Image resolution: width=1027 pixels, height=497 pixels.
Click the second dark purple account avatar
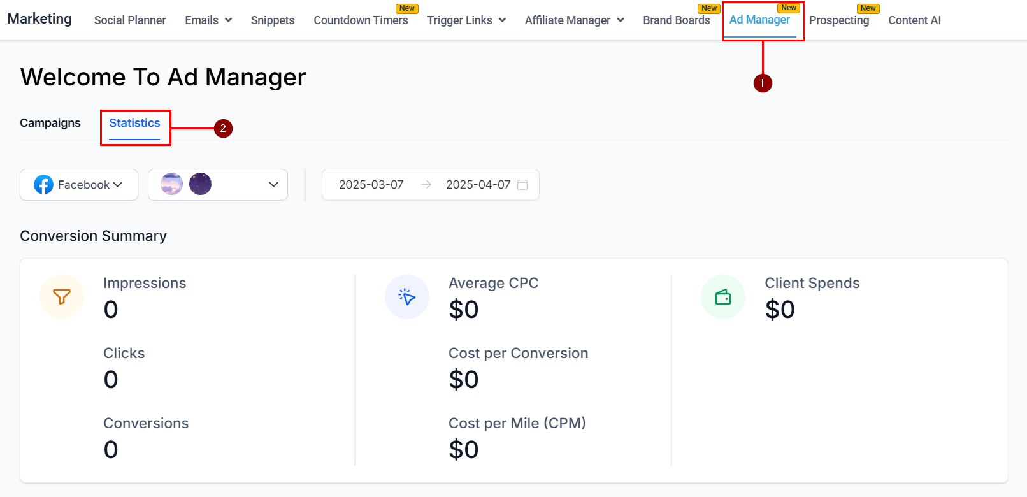click(x=200, y=184)
